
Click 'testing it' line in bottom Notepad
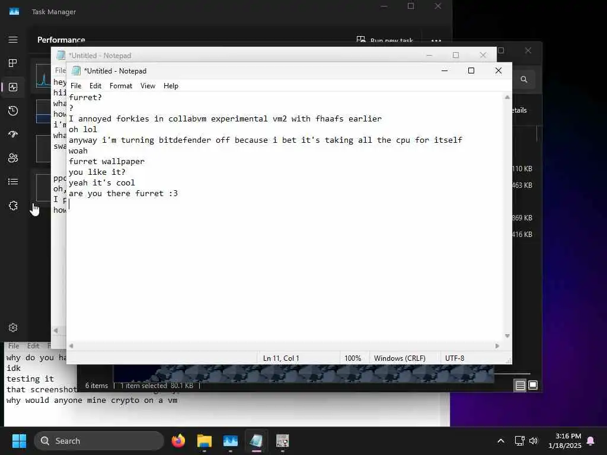[x=30, y=379]
